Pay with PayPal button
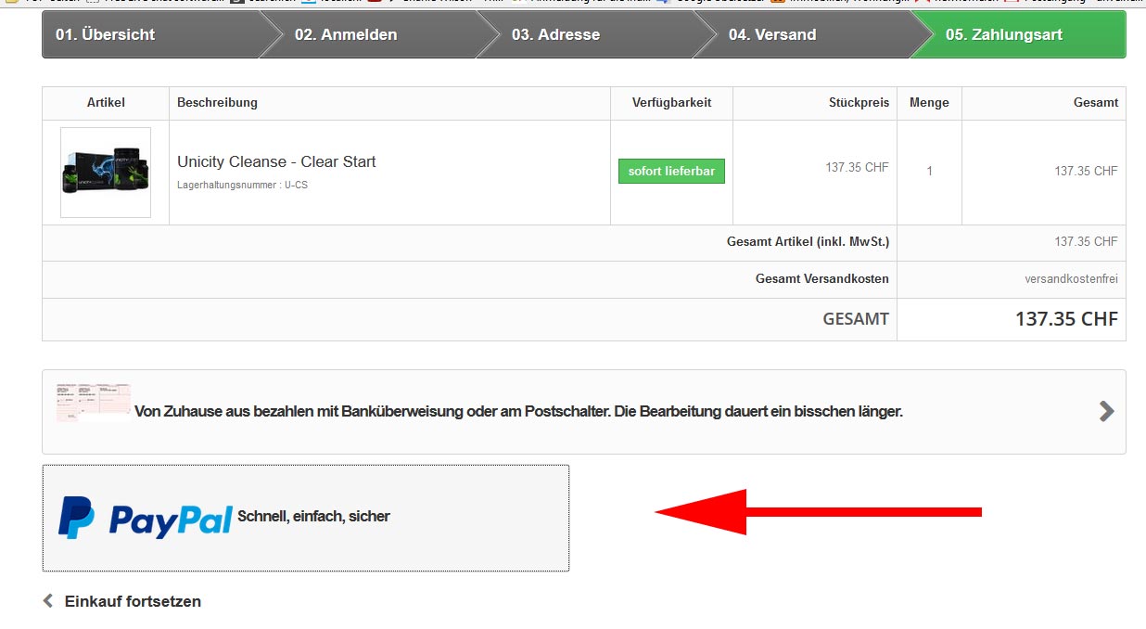 (306, 518)
